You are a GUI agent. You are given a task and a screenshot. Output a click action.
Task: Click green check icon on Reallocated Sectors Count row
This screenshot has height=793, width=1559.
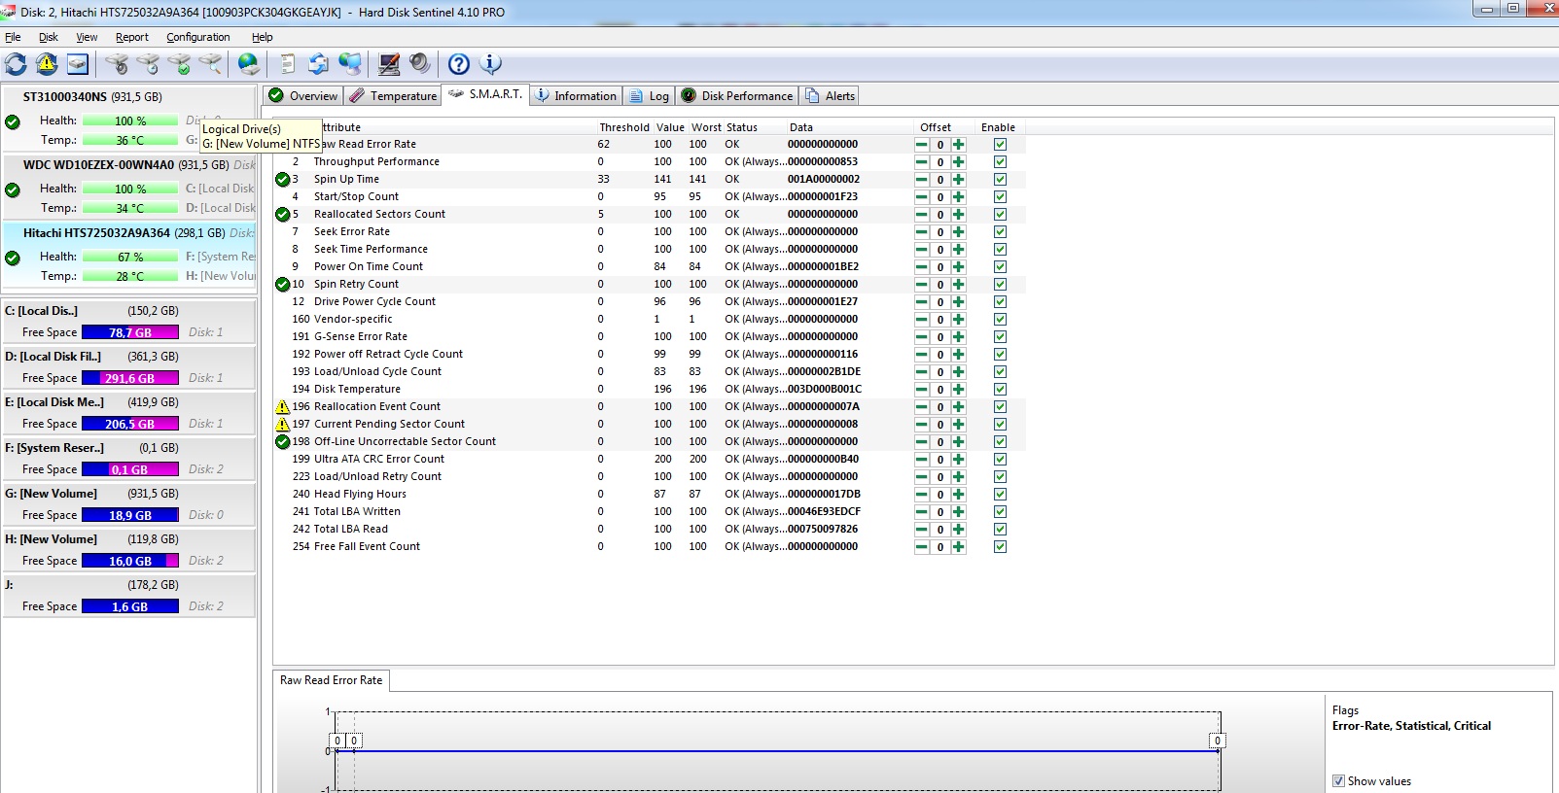(x=282, y=215)
